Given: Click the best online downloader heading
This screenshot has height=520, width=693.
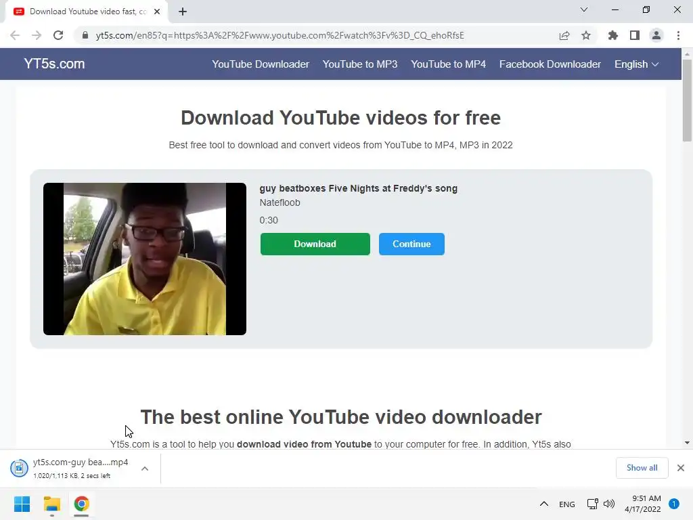Looking at the screenshot, I should (x=341, y=417).
